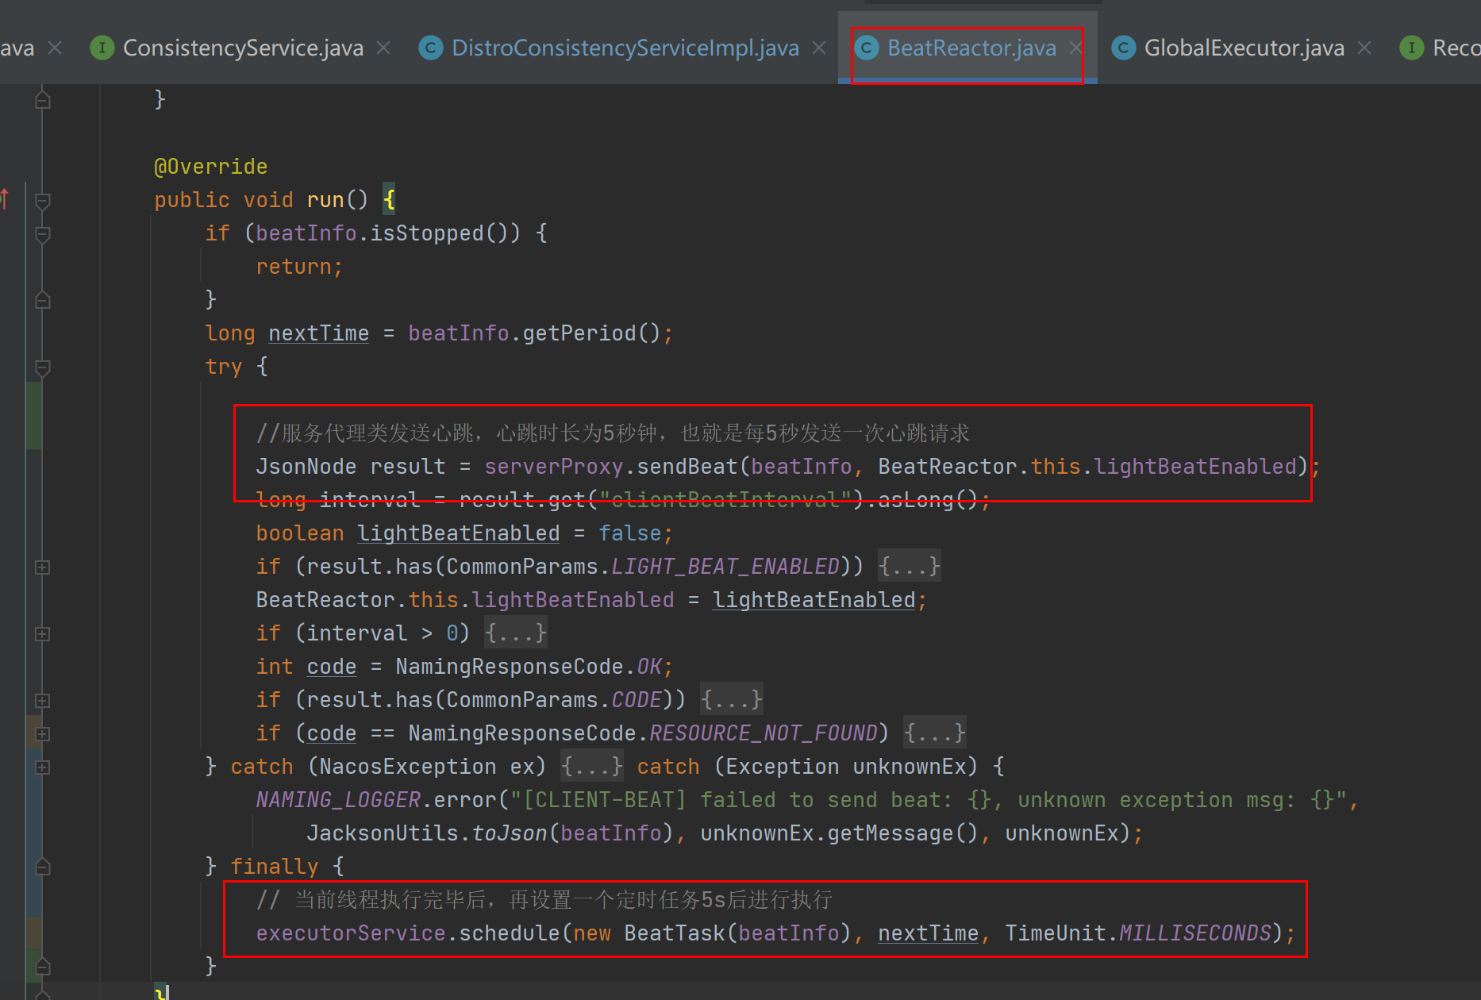Close the GlobalExecutor.java tab
This screenshot has height=1000, width=1481.
point(1364,48)
